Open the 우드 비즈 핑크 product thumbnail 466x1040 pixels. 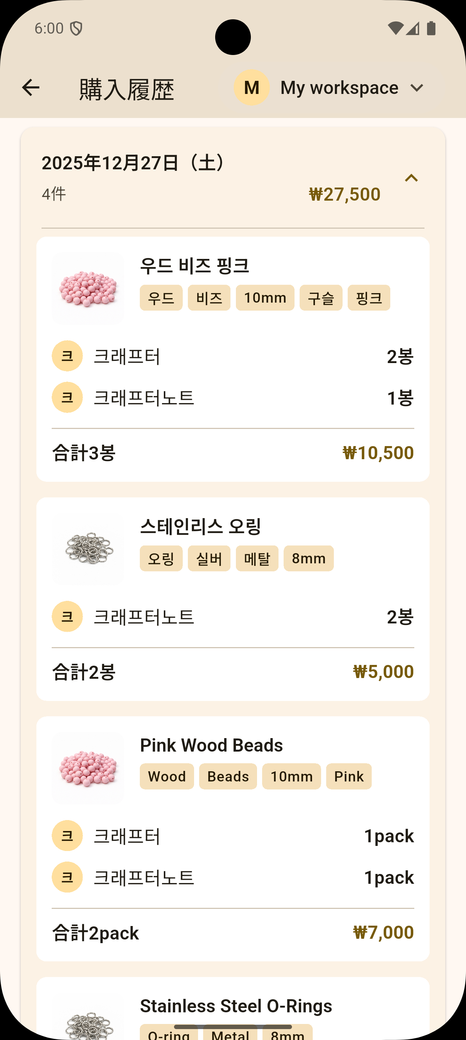coord(88,288)
